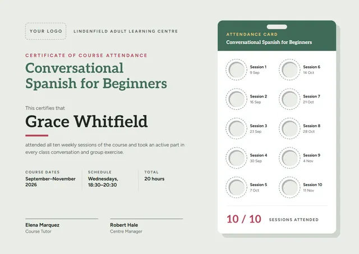359x254 pixels.
Task: Select the 'Session 5' label
Action: point(259,184)
